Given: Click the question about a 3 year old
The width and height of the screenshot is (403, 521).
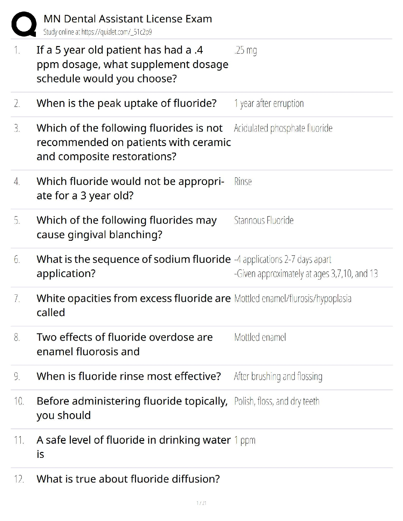Looking at the screenshot, I should (x=130, y=188).
